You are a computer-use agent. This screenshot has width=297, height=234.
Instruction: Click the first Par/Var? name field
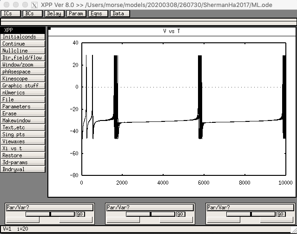(x=50, y=207)
